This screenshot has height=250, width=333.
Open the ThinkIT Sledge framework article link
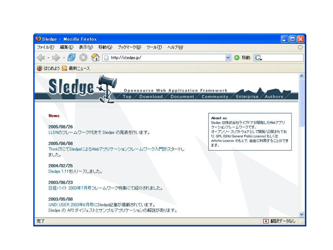(x=106, y=149)
